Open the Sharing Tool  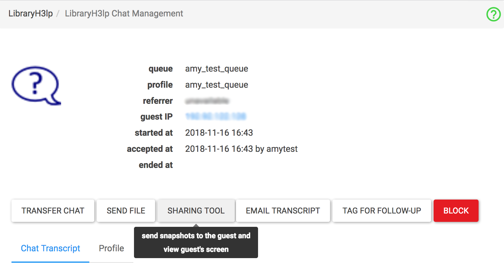(x=196, y=211)
